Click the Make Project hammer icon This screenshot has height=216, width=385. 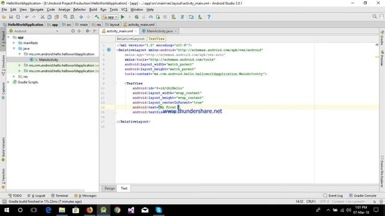click(x=97, y=17)
